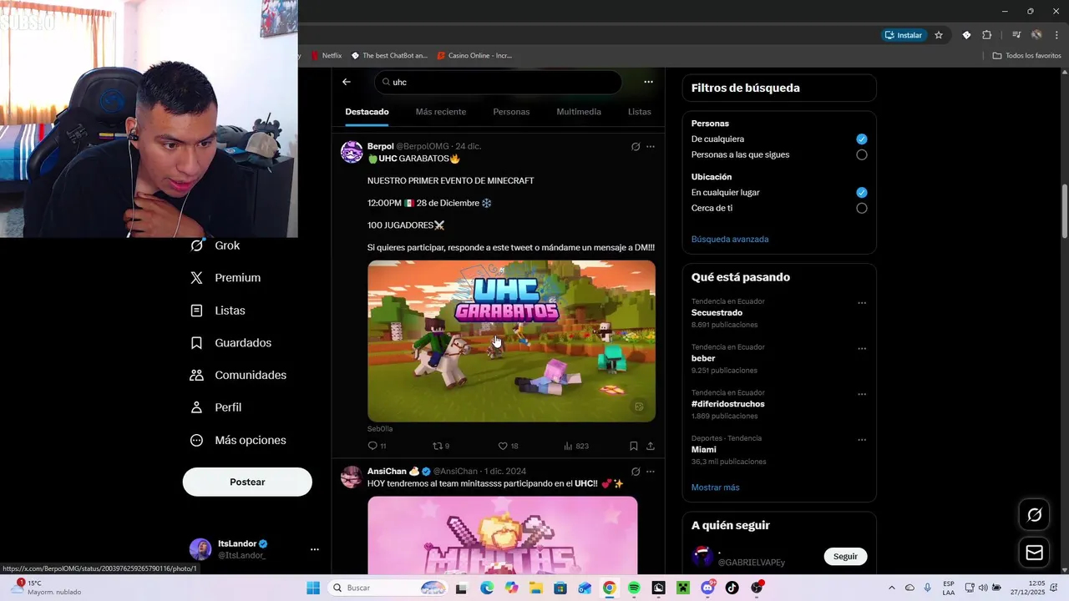
Task: Switch to the Multimedia tab
Action: [x=579, y=112]
